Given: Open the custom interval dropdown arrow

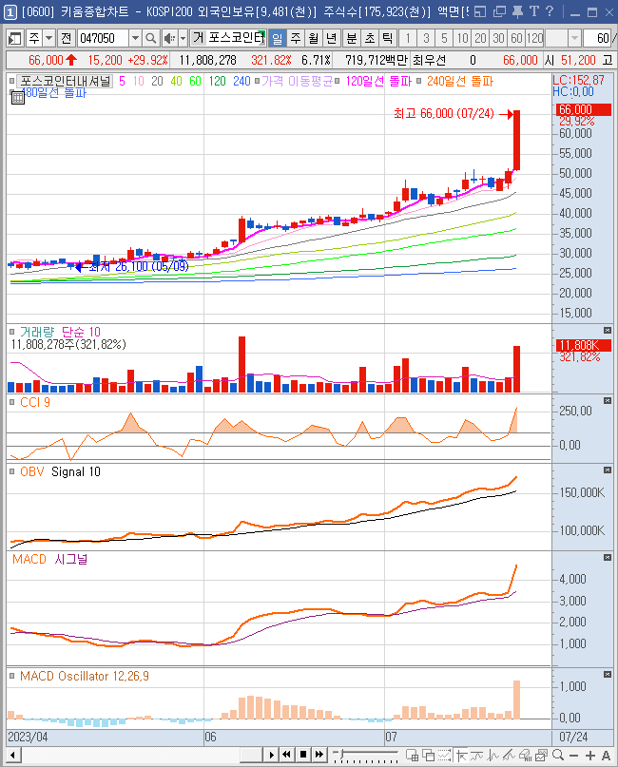Looking at the screenshot, I should [574, 38].
